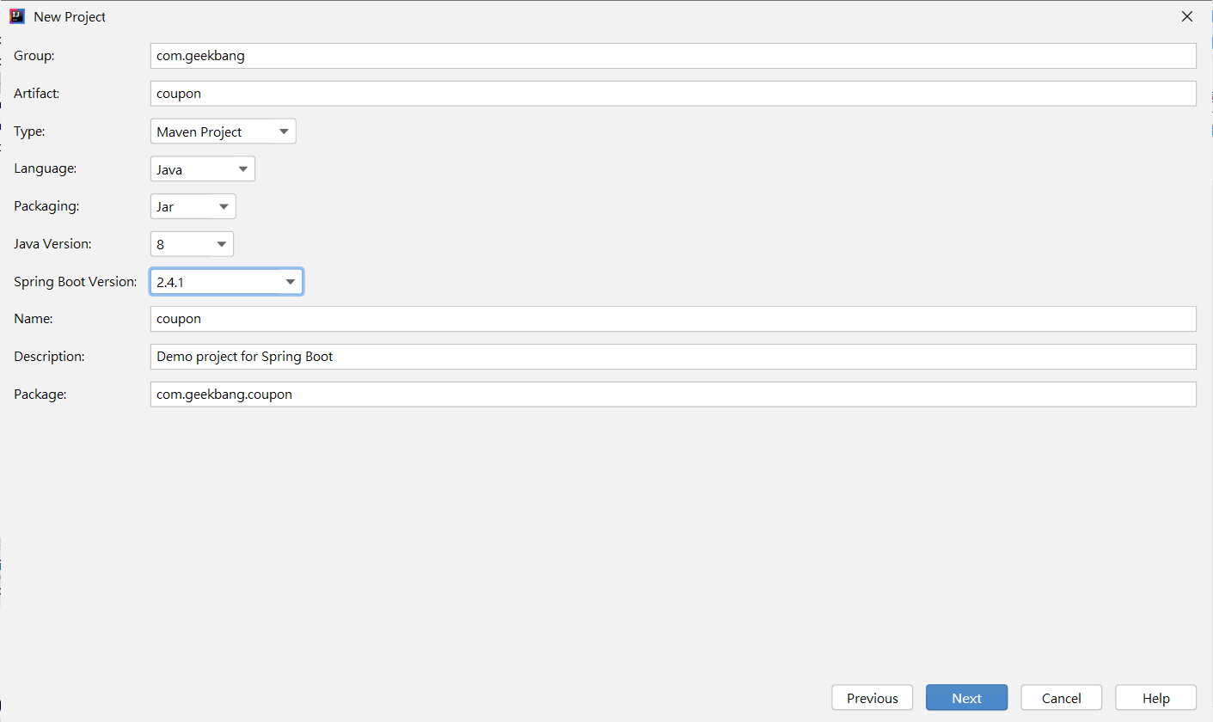Close the New Project dialog
This screenshot has width=1213, height=722.
(x=1187, y=16)
